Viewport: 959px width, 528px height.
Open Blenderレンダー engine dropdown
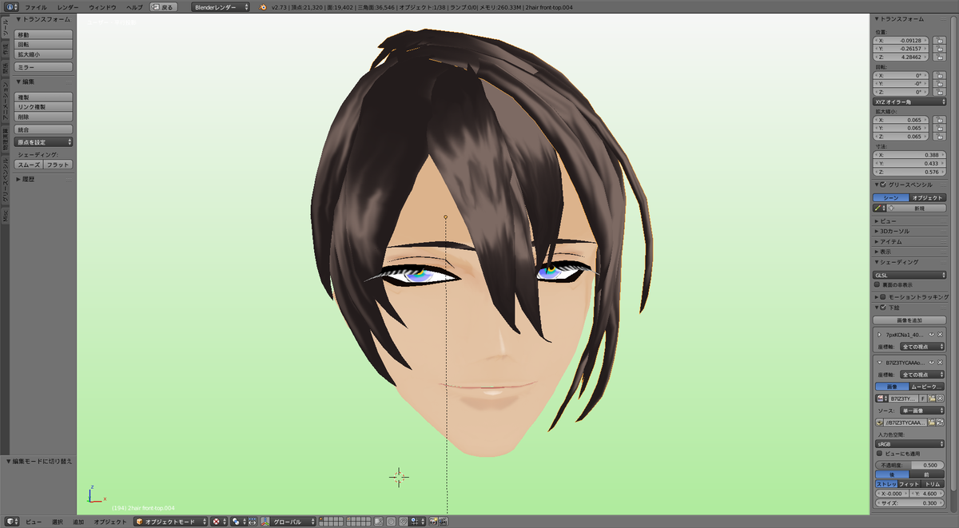coord(221,6)
